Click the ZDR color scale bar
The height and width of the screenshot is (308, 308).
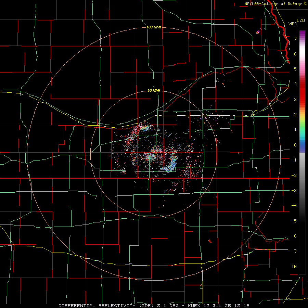[302, 152]
